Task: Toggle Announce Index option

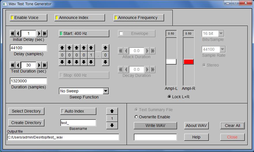Action: 80,18
